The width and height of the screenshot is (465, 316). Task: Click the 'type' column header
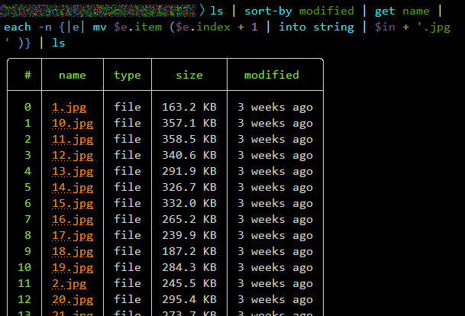tap(128, 75)
